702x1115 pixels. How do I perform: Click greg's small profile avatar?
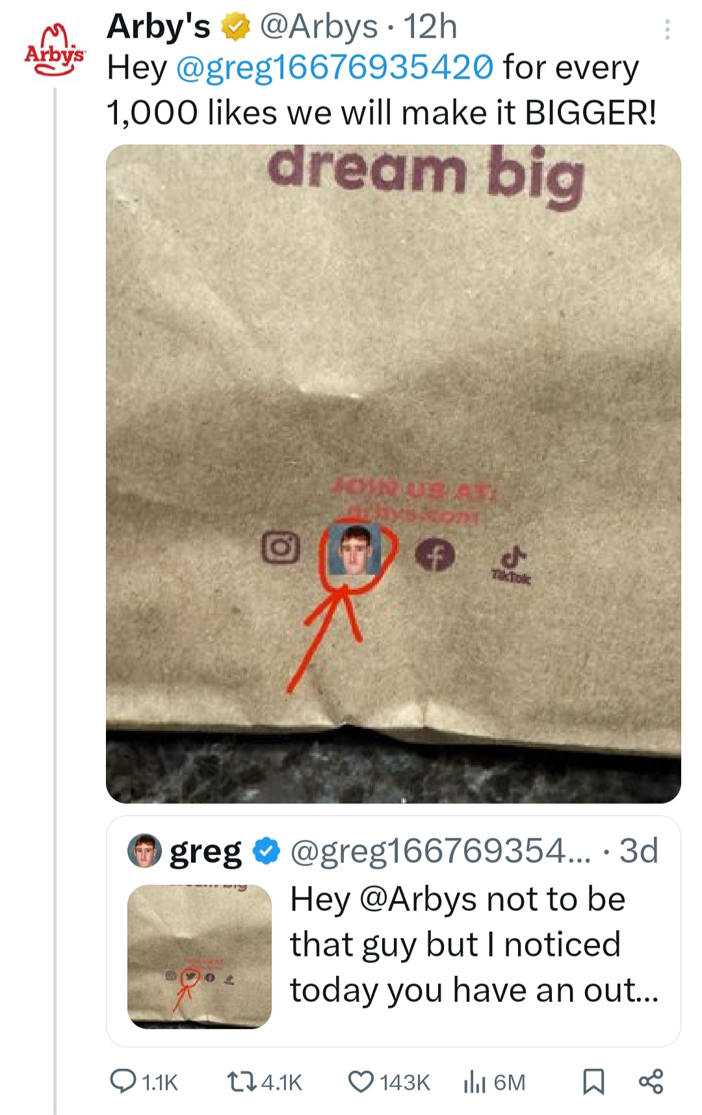click(144, 851)
